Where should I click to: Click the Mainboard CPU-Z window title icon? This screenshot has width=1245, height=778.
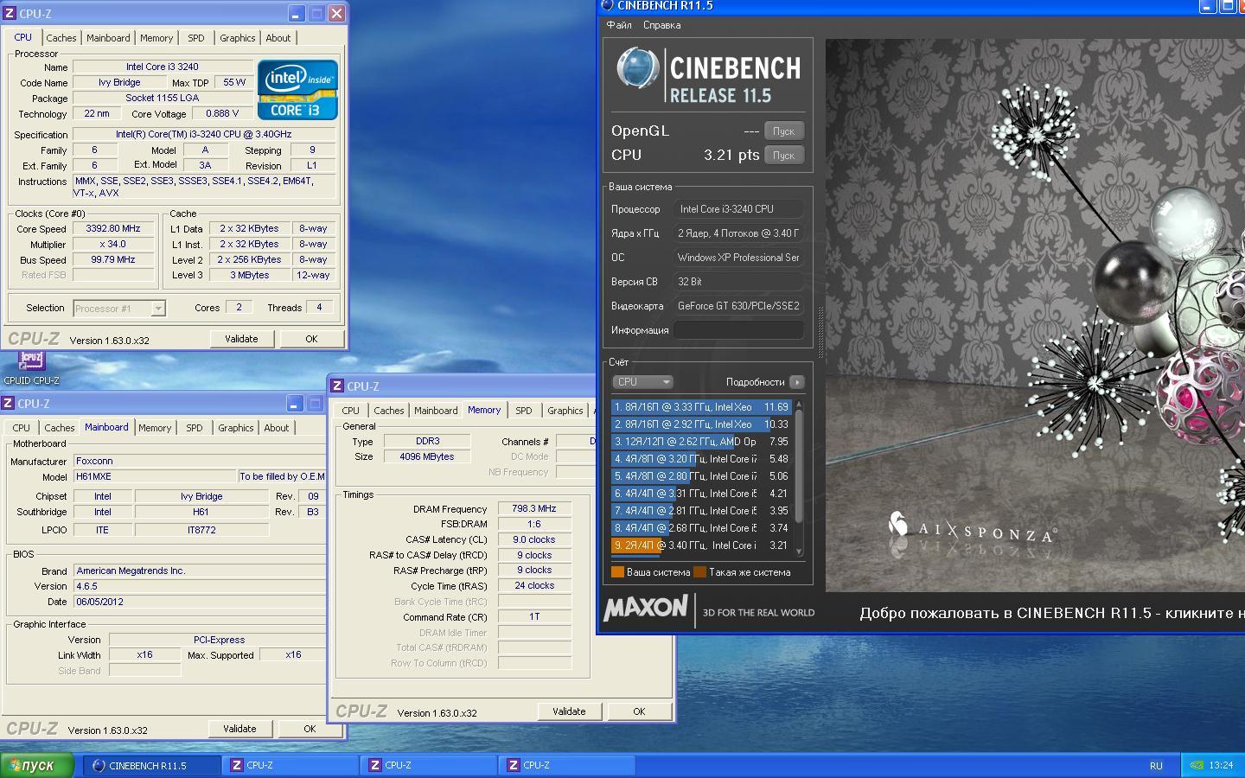[8, 404]
